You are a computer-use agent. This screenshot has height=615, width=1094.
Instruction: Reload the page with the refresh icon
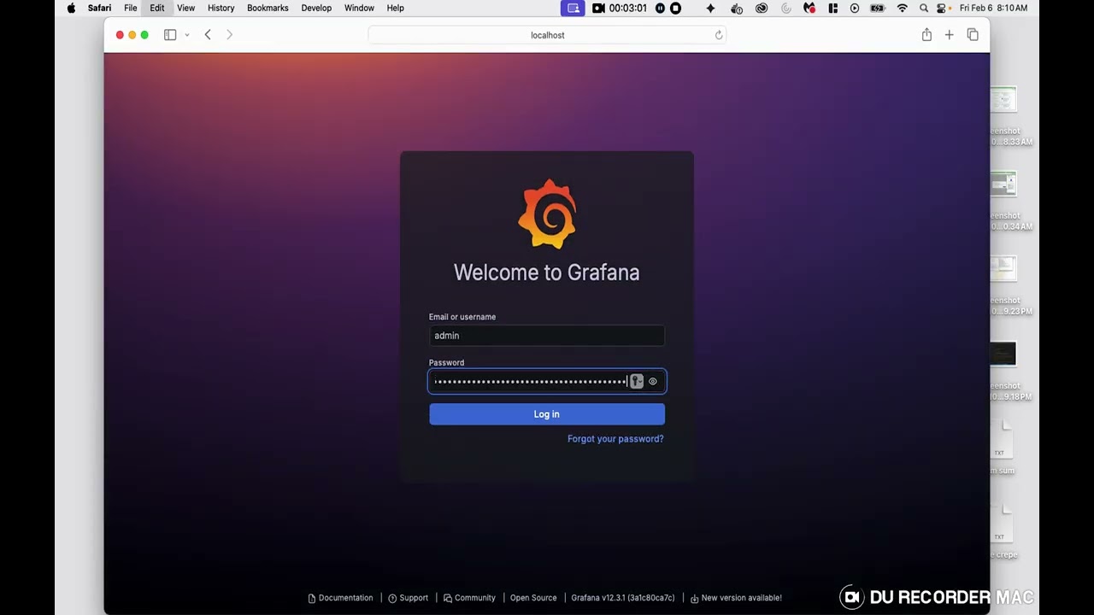pos(719,35)
